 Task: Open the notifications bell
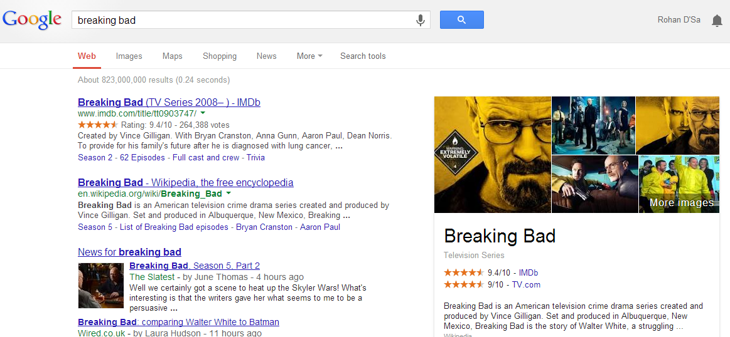[717, 21]
